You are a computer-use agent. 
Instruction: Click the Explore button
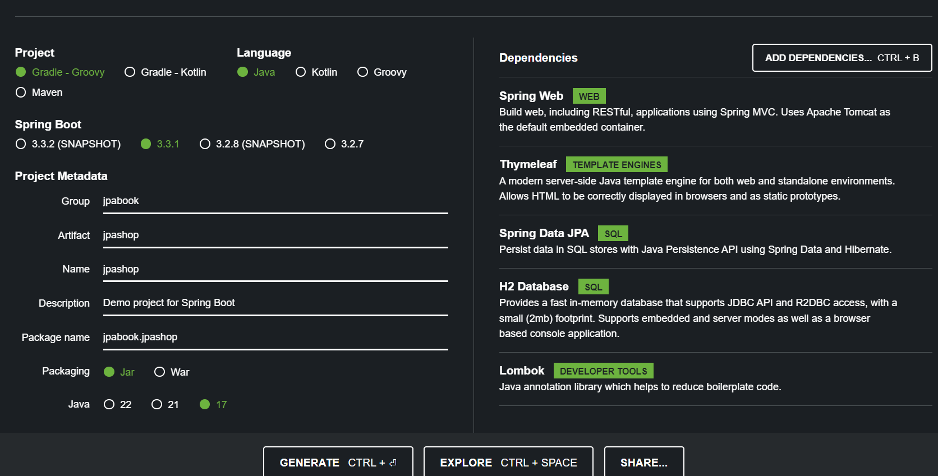pyautogui.click(x=508, y=462)
